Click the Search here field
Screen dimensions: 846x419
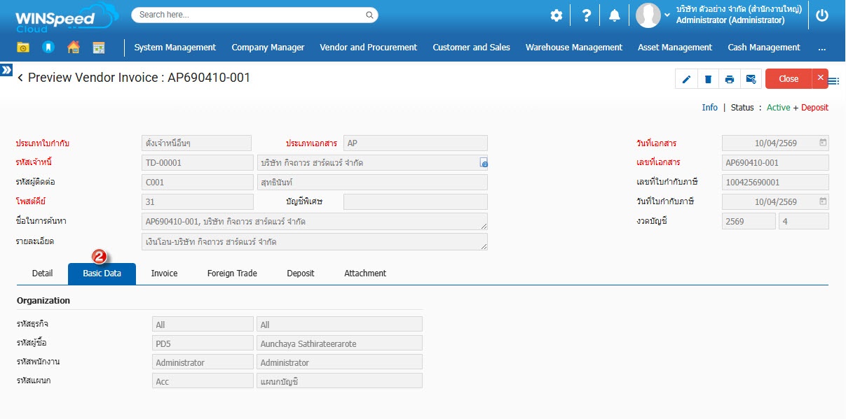pos(249,15)
